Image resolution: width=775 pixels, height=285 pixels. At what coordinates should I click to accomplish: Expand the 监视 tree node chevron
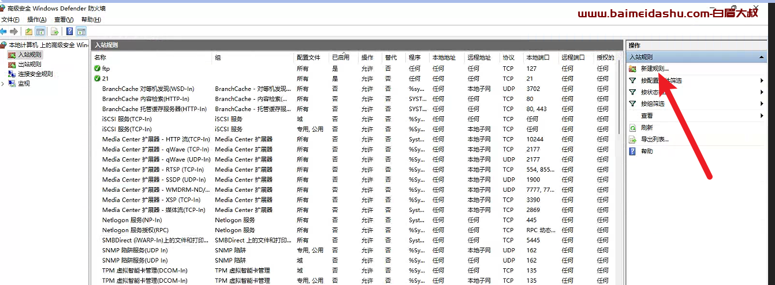3,83
